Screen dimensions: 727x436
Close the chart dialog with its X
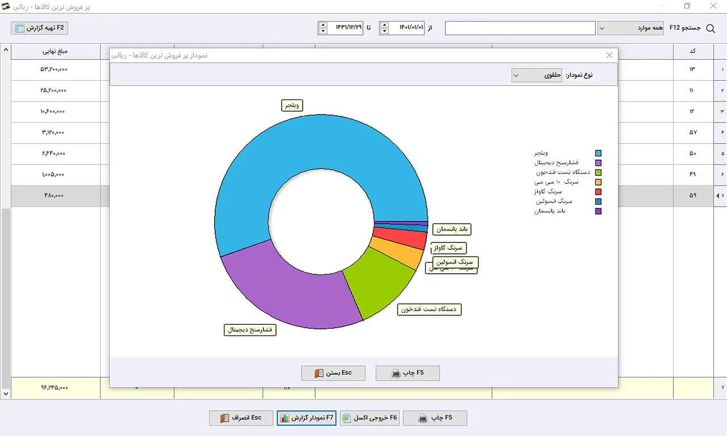[x=609, y=55]
